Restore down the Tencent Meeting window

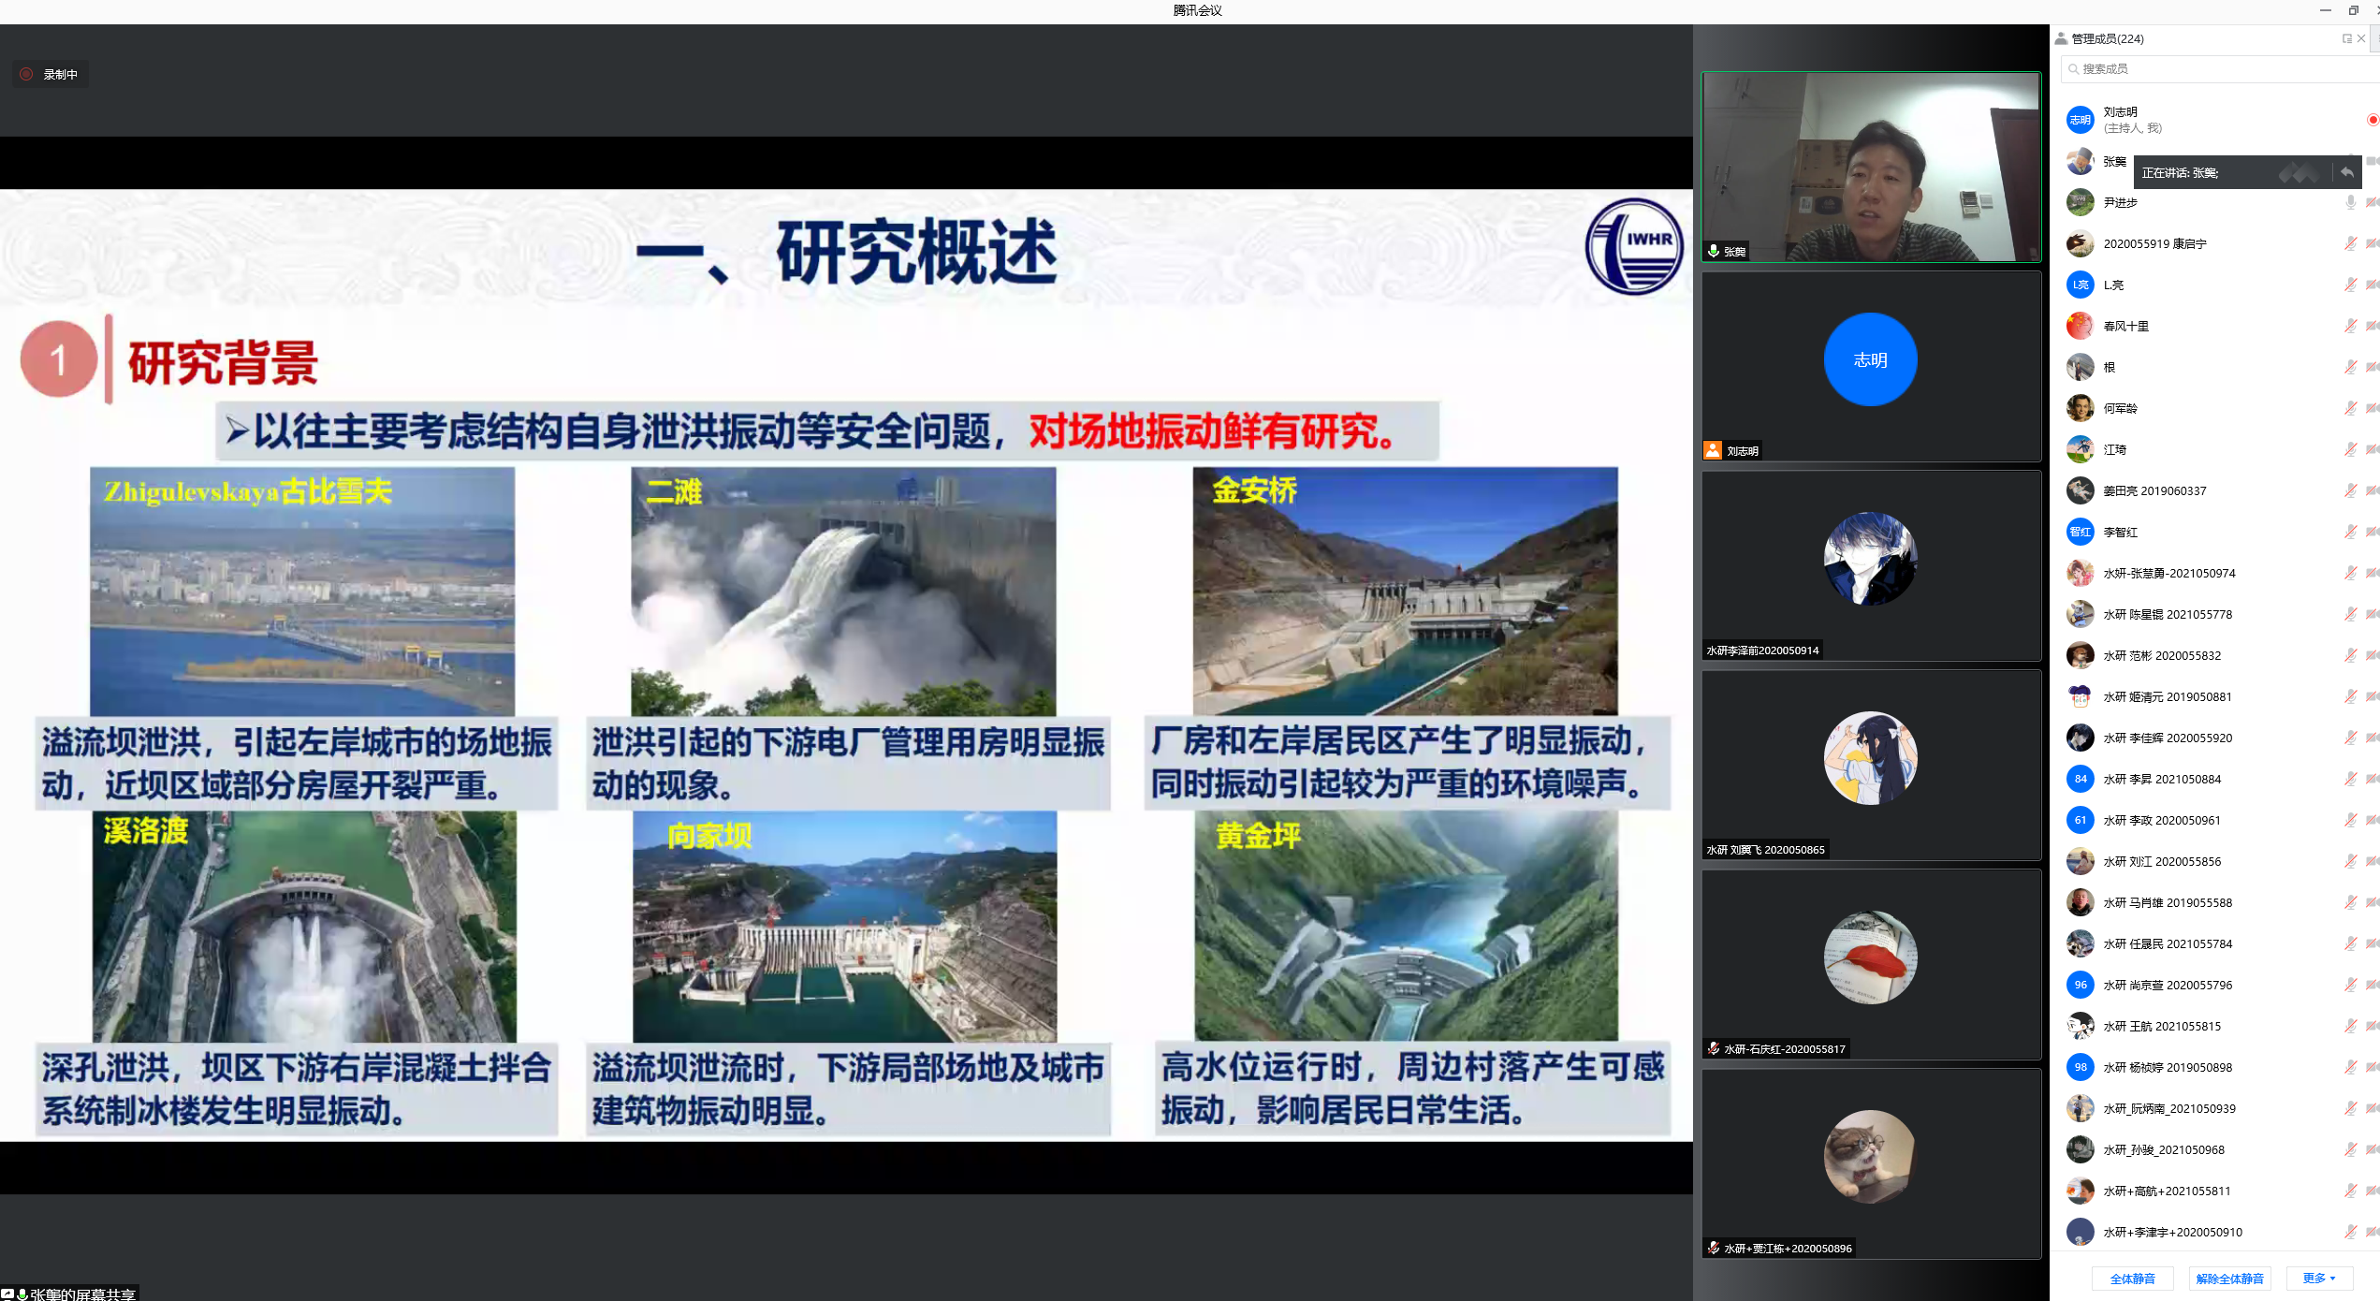pos(2354,10)
